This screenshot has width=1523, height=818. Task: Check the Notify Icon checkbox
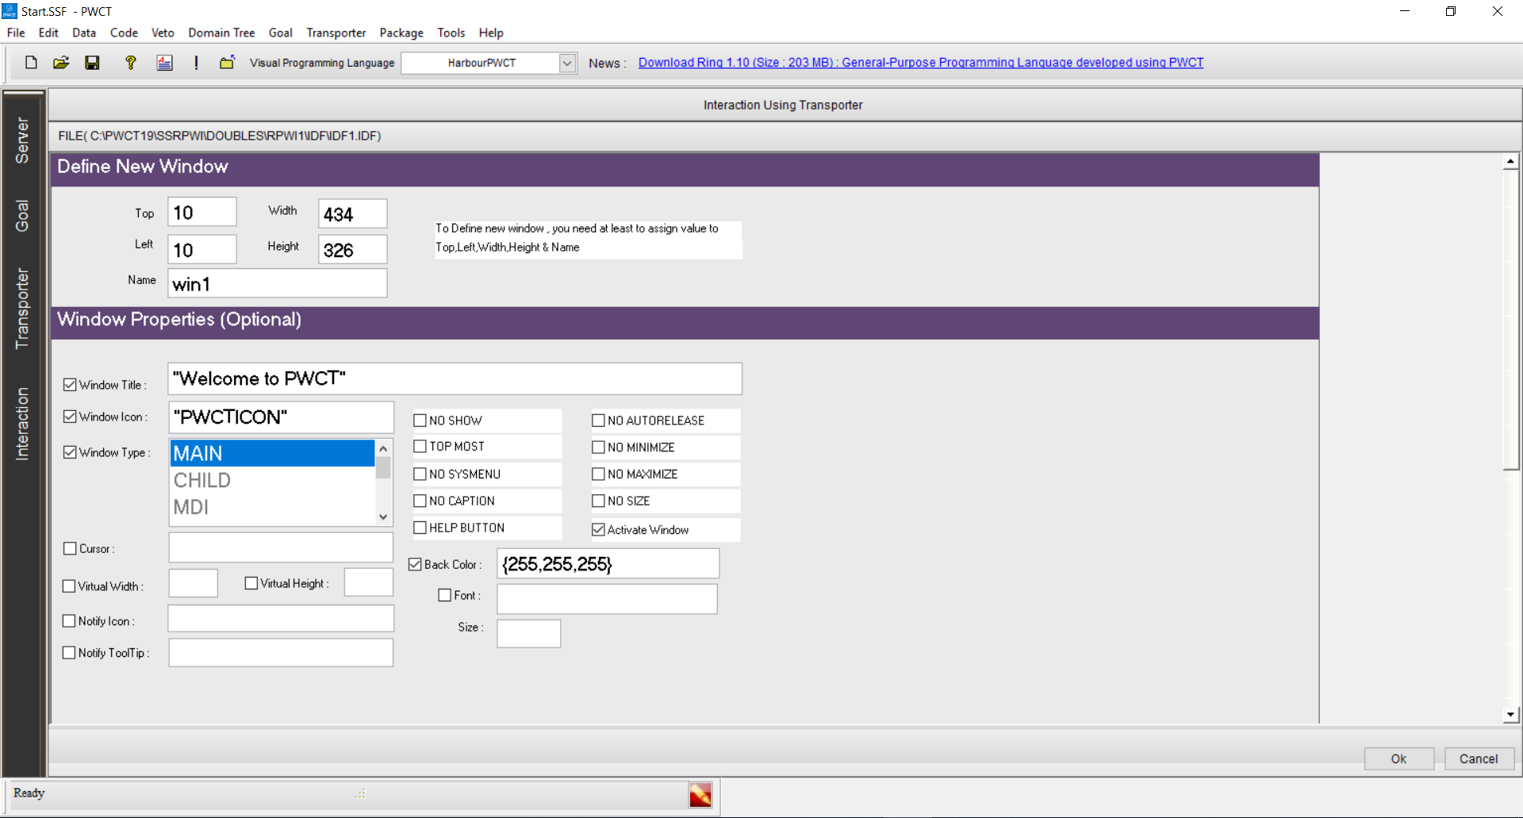pyautogui.click(x=69, y=621)
